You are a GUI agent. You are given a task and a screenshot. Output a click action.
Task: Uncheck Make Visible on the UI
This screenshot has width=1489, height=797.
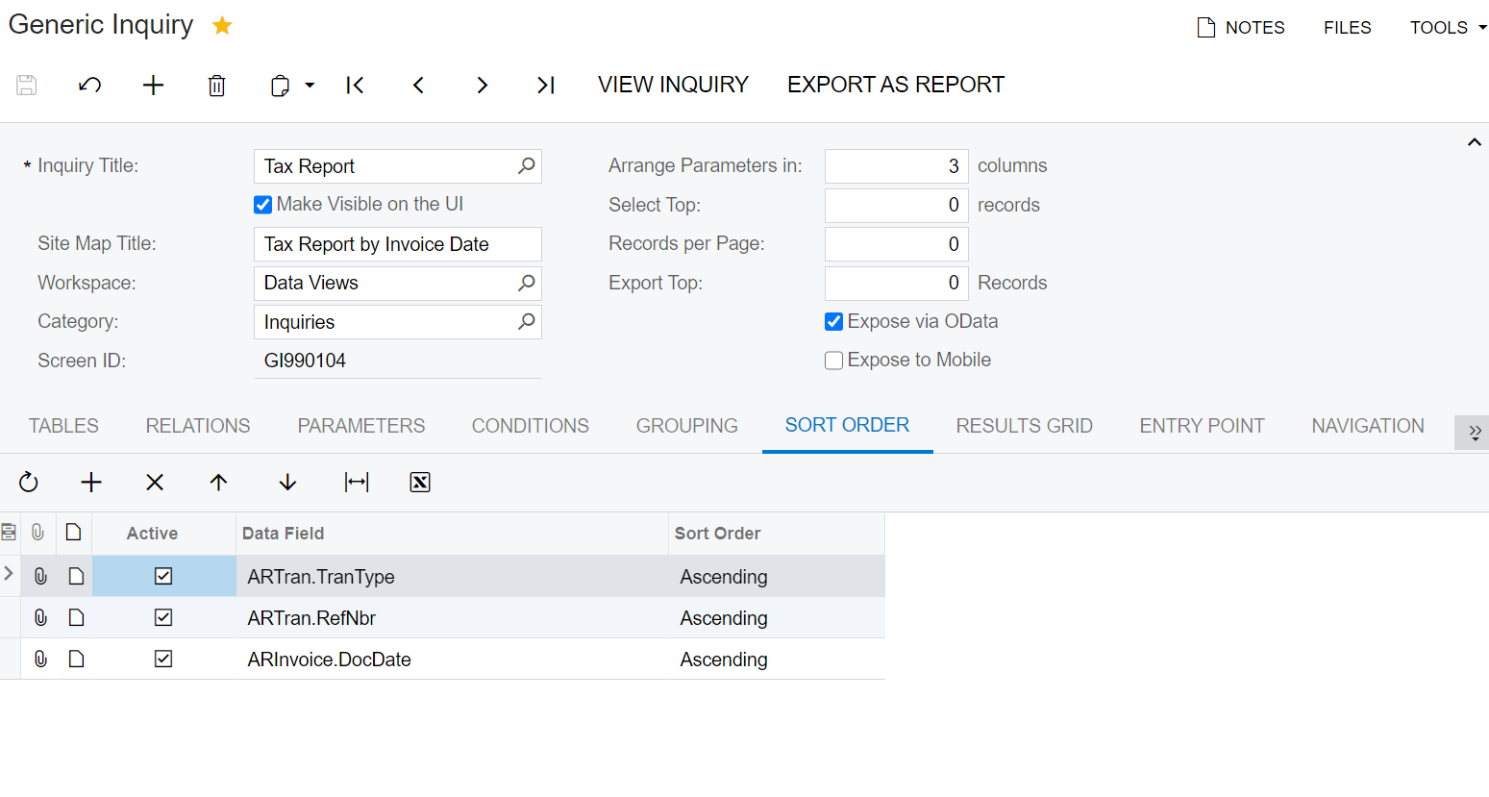[x=263, y=205]
